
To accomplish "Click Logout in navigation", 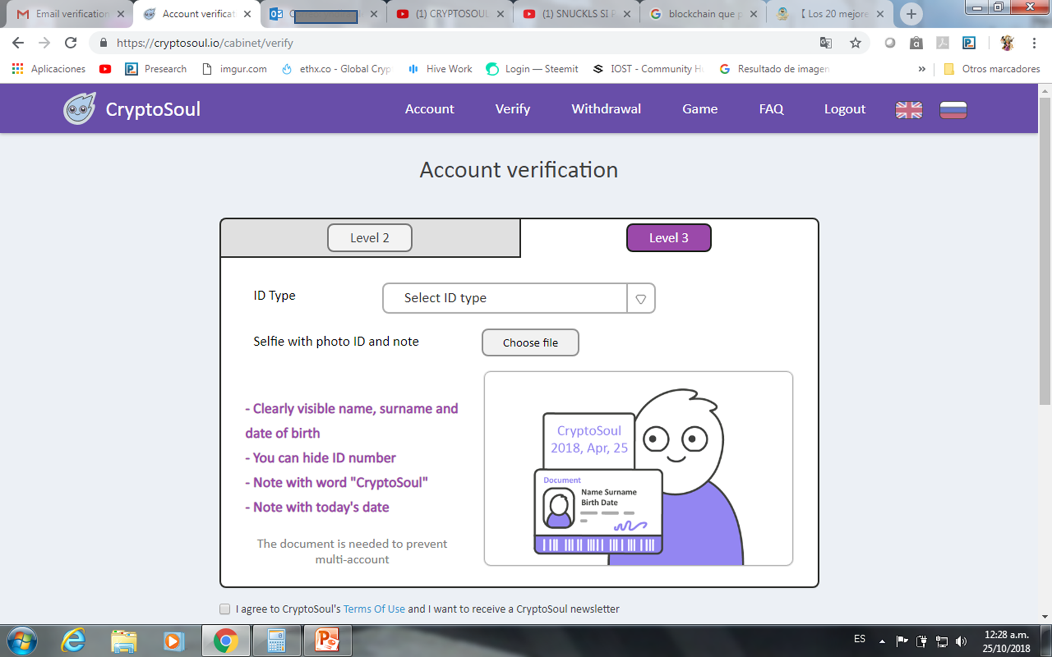I will (844, 109).
